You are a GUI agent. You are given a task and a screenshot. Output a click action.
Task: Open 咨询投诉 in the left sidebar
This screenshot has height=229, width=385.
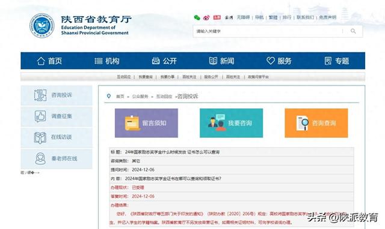pos(57,95)
